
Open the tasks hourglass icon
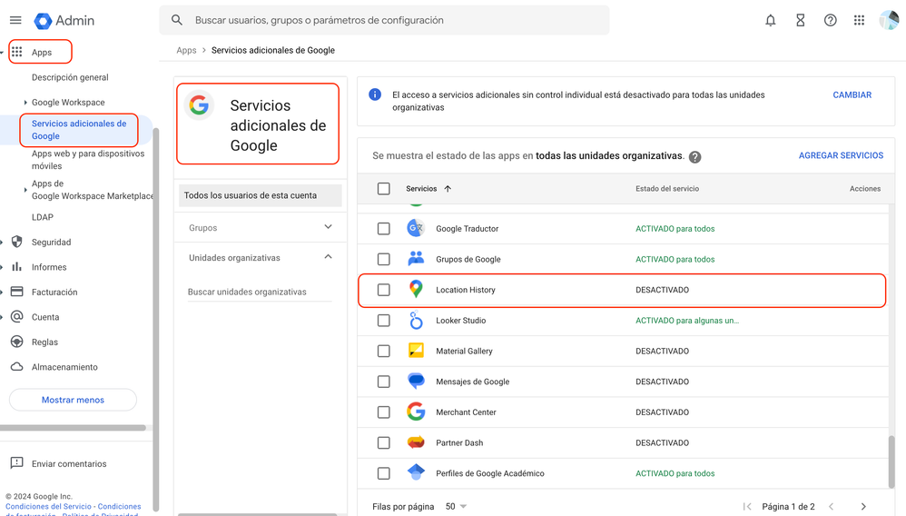pyautogui.click(x=801, y=20)
